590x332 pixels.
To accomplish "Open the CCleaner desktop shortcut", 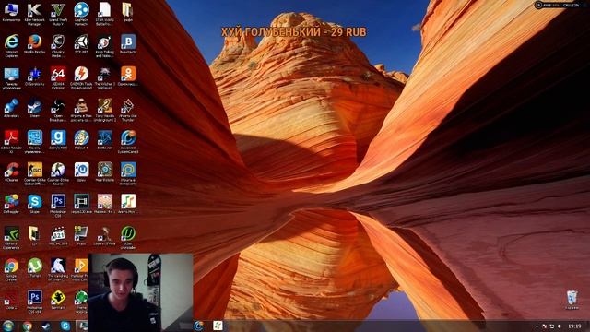I will point(11,172).
